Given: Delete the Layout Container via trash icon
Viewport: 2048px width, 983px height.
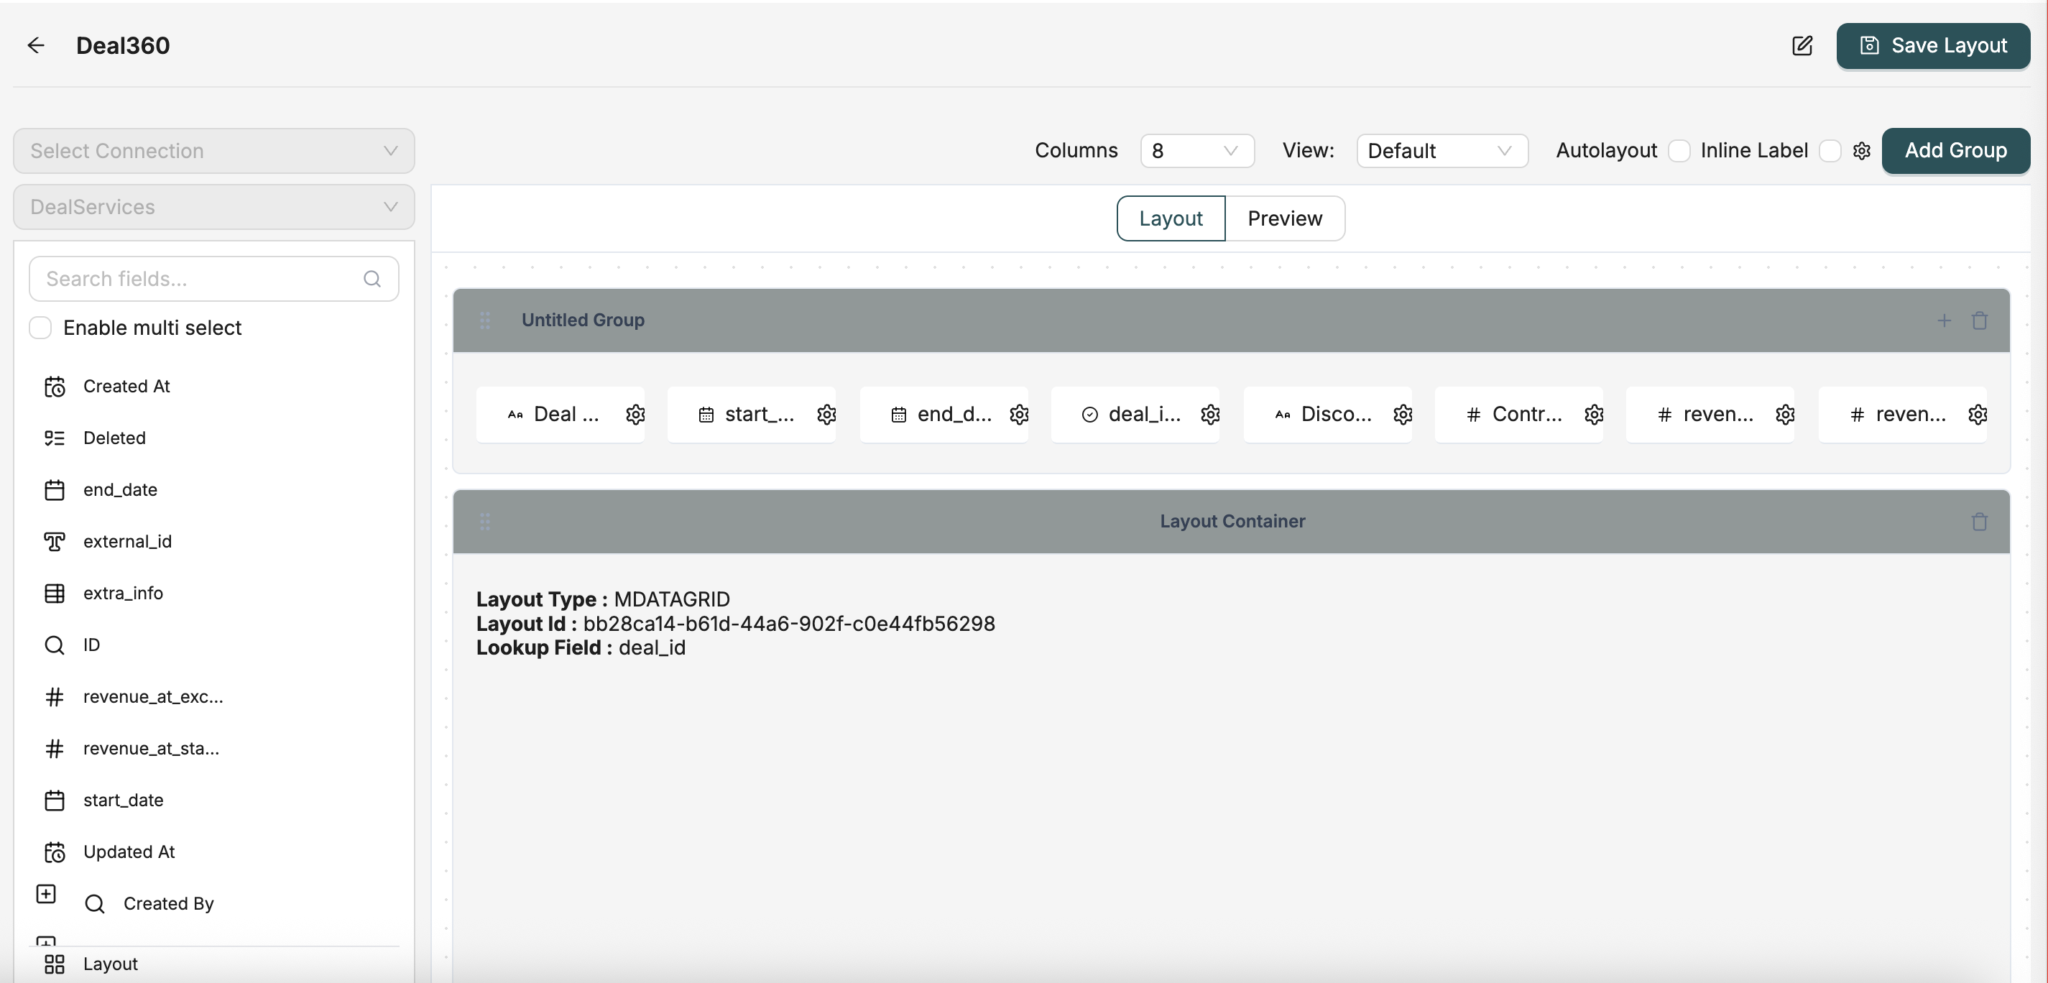Looking at the screenshot, I should click(1980, 522).
